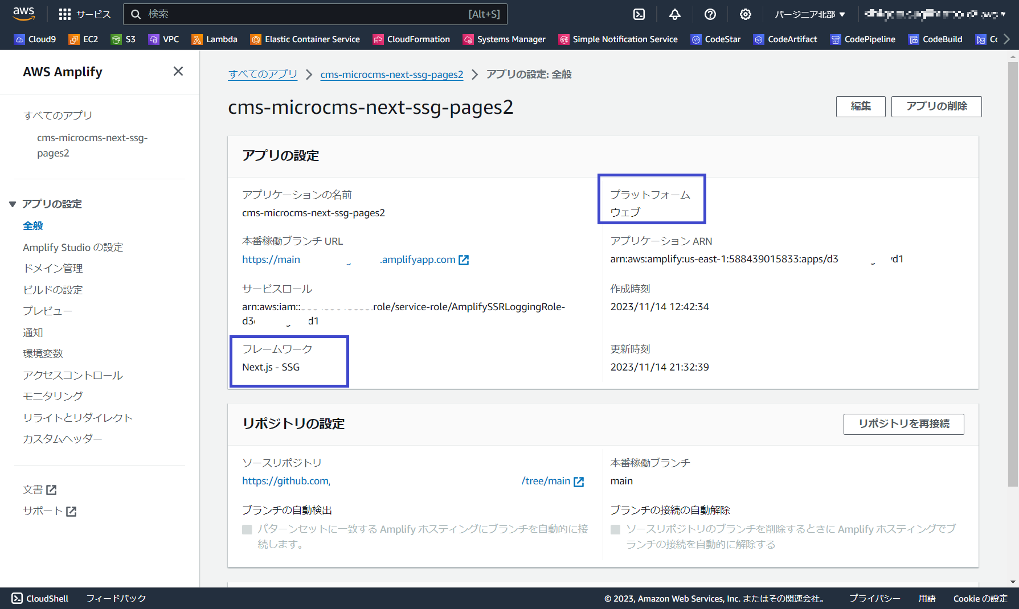
Task: Click the リポジトリを再接続 button
Action: coord(904,424)
